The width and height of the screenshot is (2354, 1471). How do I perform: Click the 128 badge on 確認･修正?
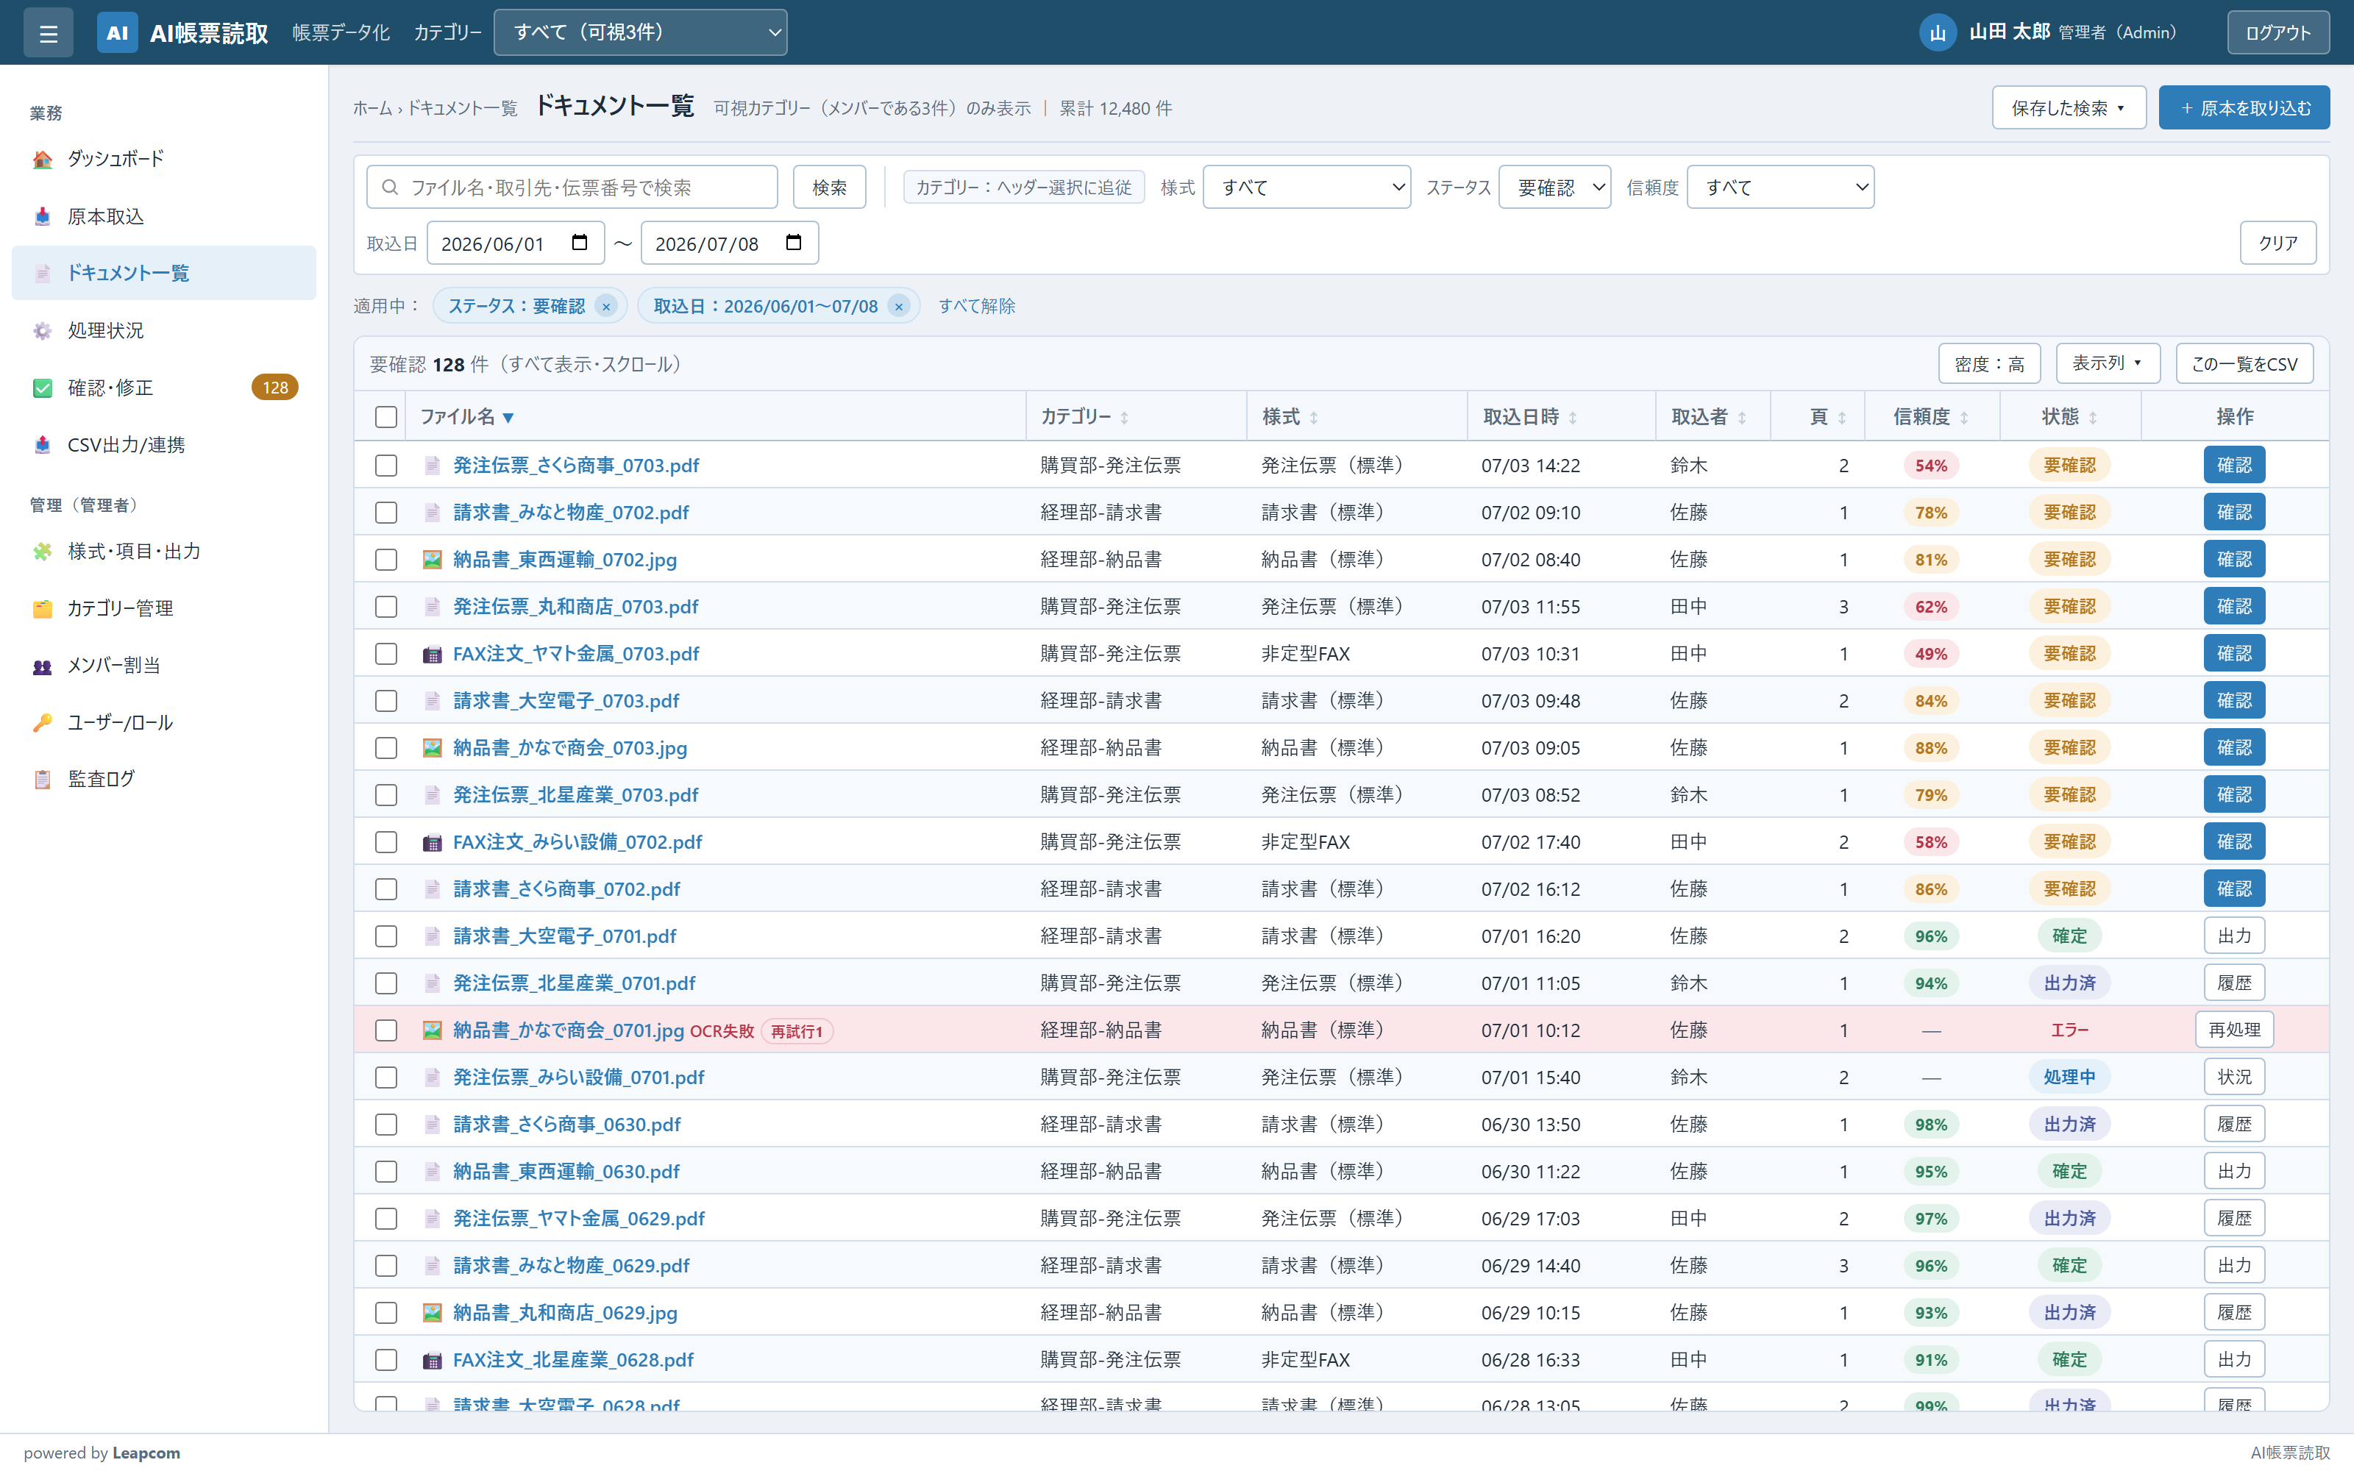pos(275,387)
